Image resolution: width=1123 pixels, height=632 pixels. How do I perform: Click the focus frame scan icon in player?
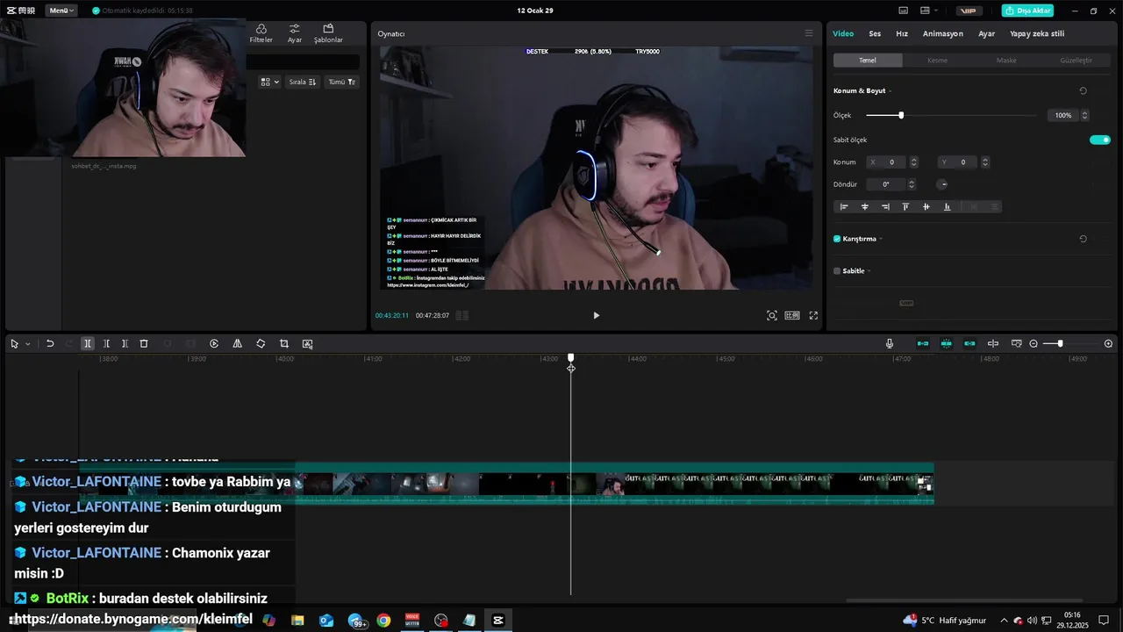(772, 315)
